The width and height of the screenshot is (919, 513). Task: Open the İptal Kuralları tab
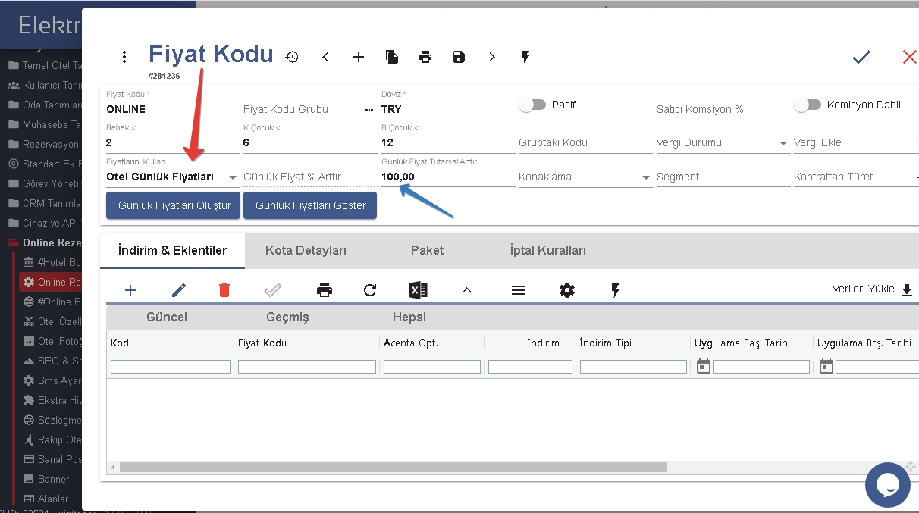click(x=547, y=250)
